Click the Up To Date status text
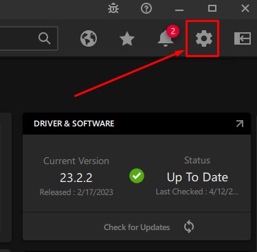The height and width of the screenshot is (252, 257). [197, 177]
